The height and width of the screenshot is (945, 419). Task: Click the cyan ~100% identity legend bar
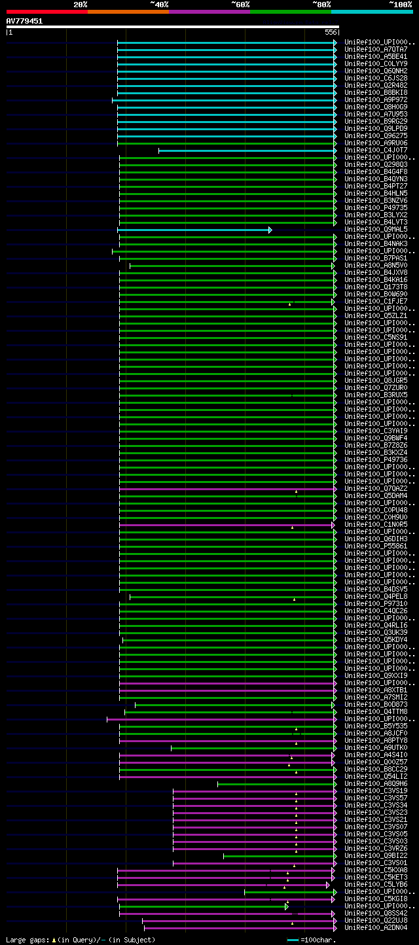click(372, 12)
